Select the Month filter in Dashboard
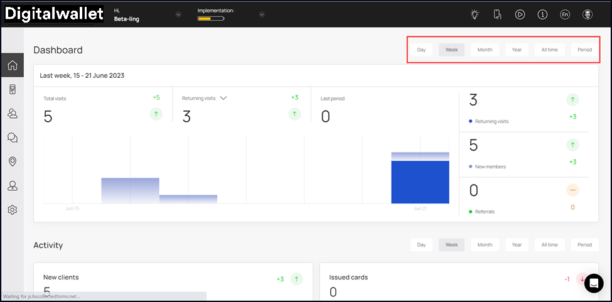This screenshot has height=302, width=612. [485, 50]
